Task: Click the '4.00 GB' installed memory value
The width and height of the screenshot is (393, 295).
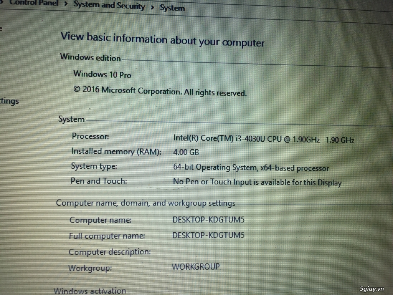Action: tap(186, 152)
